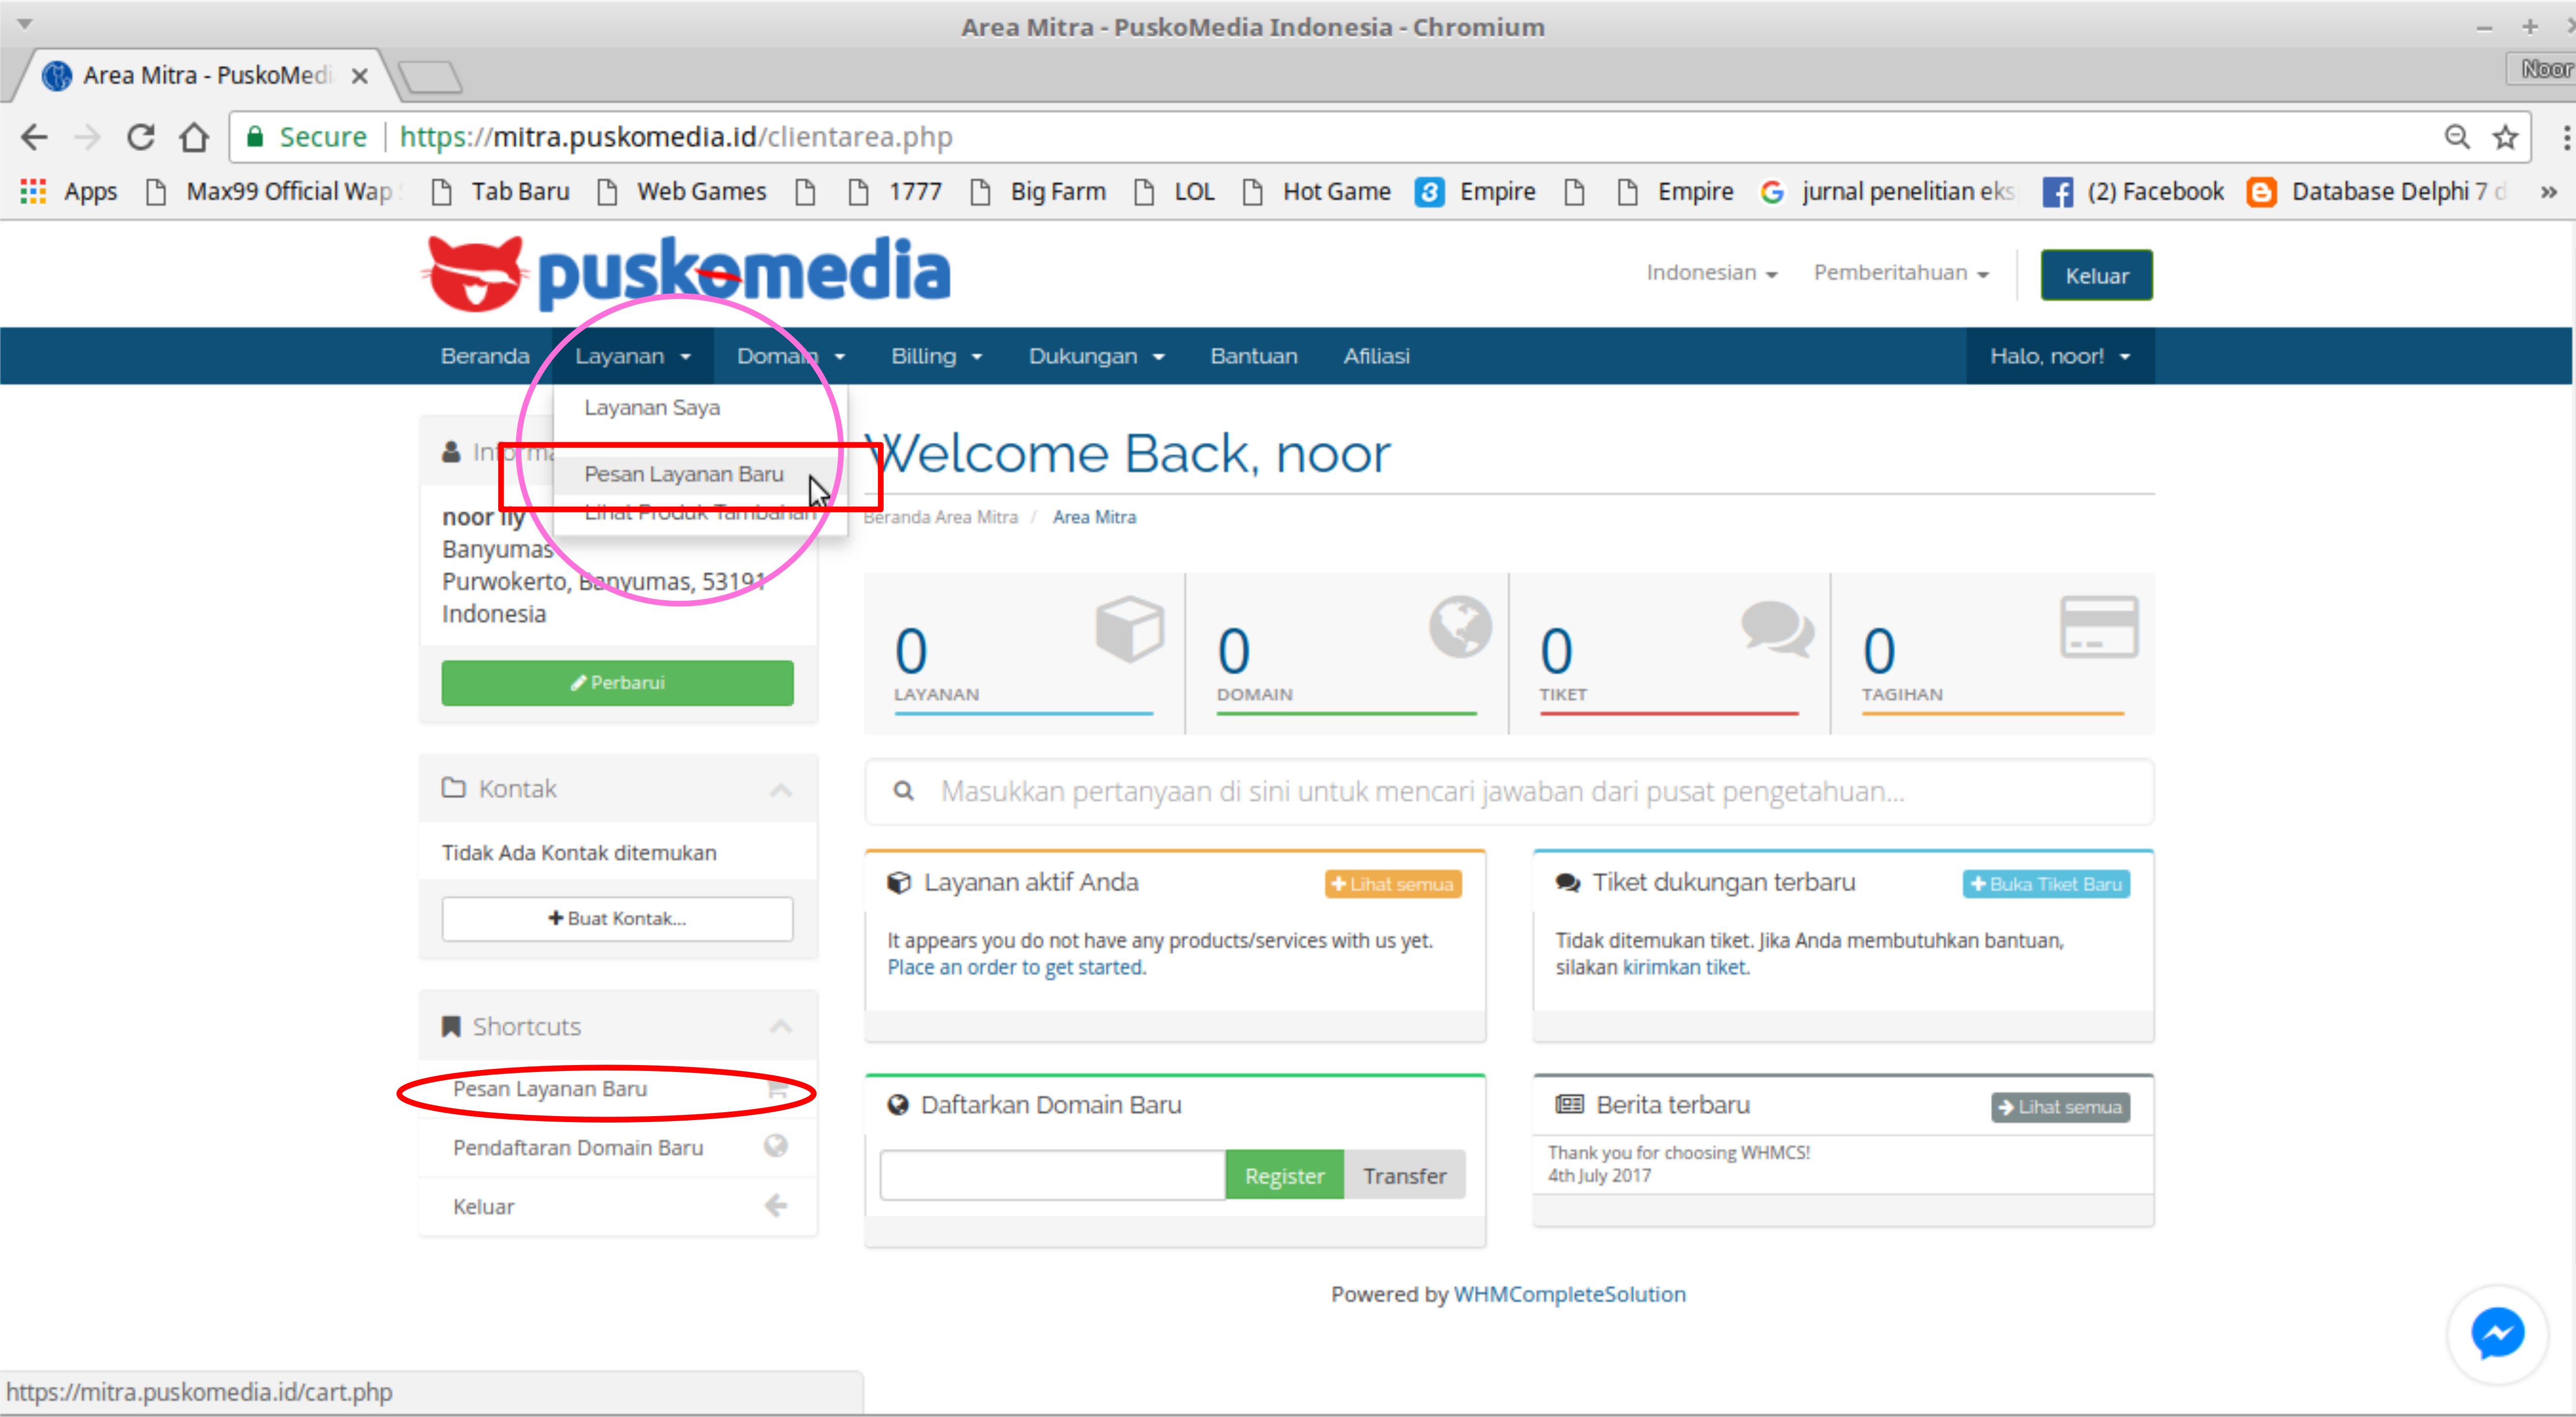This screenshot has width=2576, height=1417.
Task: Show more bookmarks with chevron overflow
Action: pos(2549,191)
